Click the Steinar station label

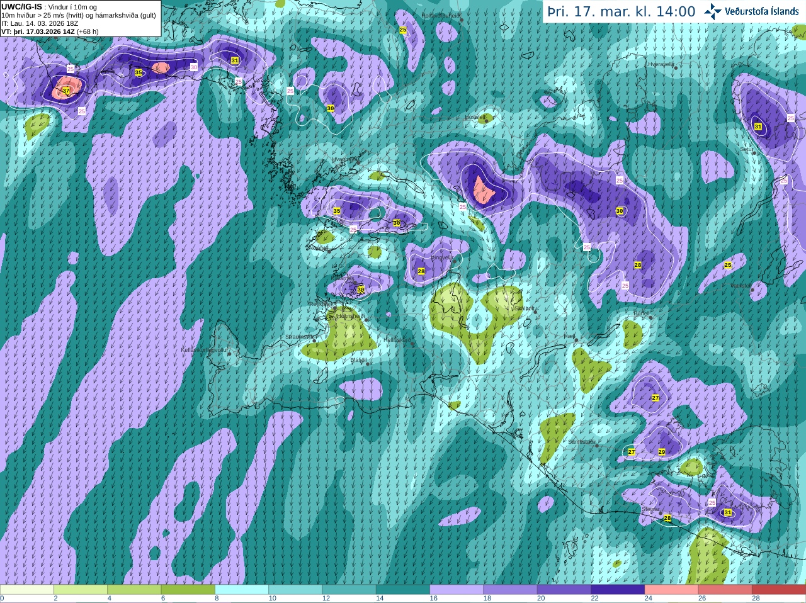[650, 509]
